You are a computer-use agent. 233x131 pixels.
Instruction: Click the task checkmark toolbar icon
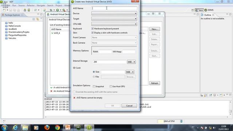pos(35,10)
